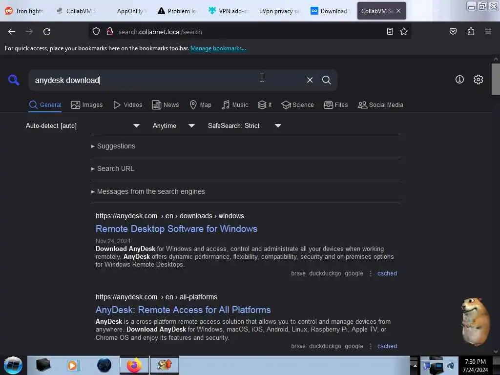Select the Music search category
The image size is (500, 375).
[235, 104]
